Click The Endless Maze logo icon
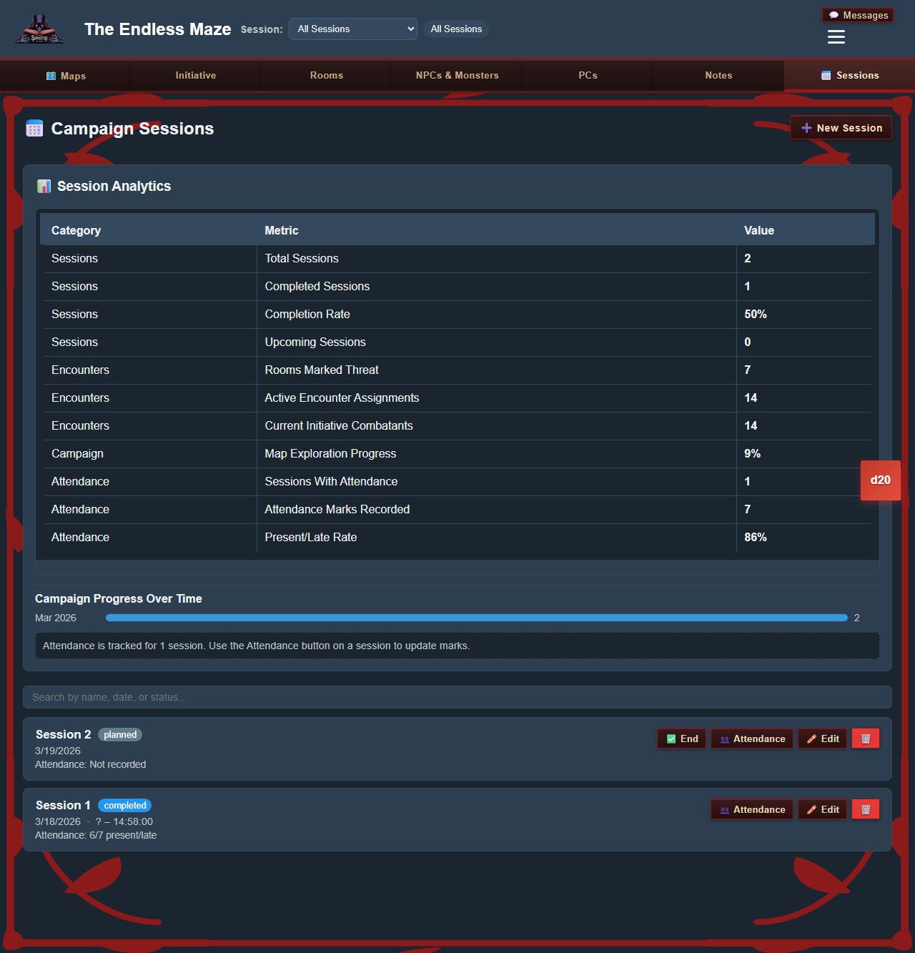The image size is (915, 953). (x=39, y=29)
